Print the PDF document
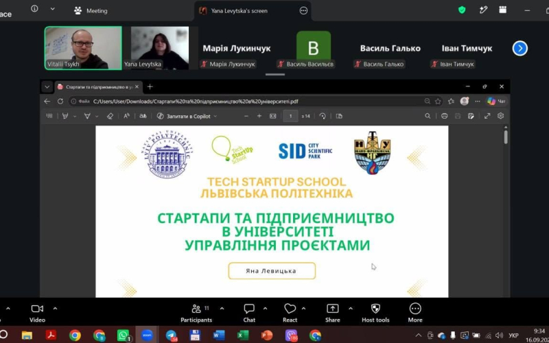The width and height of the screenshot is (549, 343). pos(444,116)
